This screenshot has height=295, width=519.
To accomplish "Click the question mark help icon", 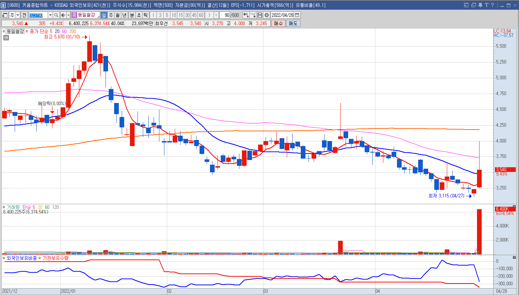I will click(x=492, y=5).
